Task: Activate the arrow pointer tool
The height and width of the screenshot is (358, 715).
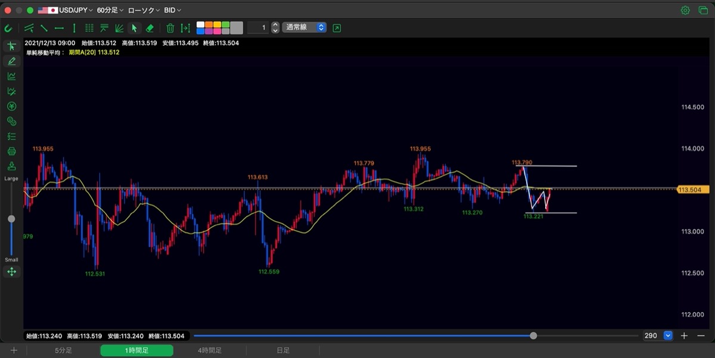Action: point(134,28)
